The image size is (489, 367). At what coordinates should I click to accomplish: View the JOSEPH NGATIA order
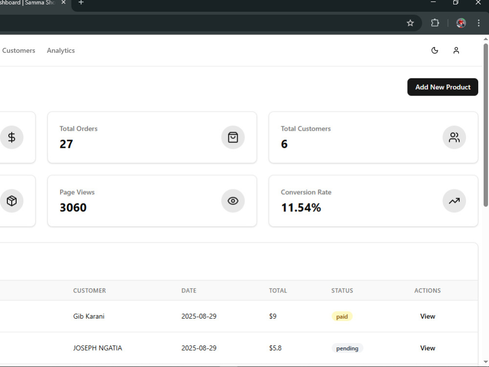[427, 348]
